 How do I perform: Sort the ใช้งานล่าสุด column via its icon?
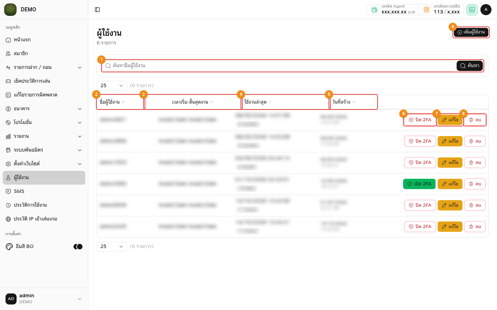(270, 102)
